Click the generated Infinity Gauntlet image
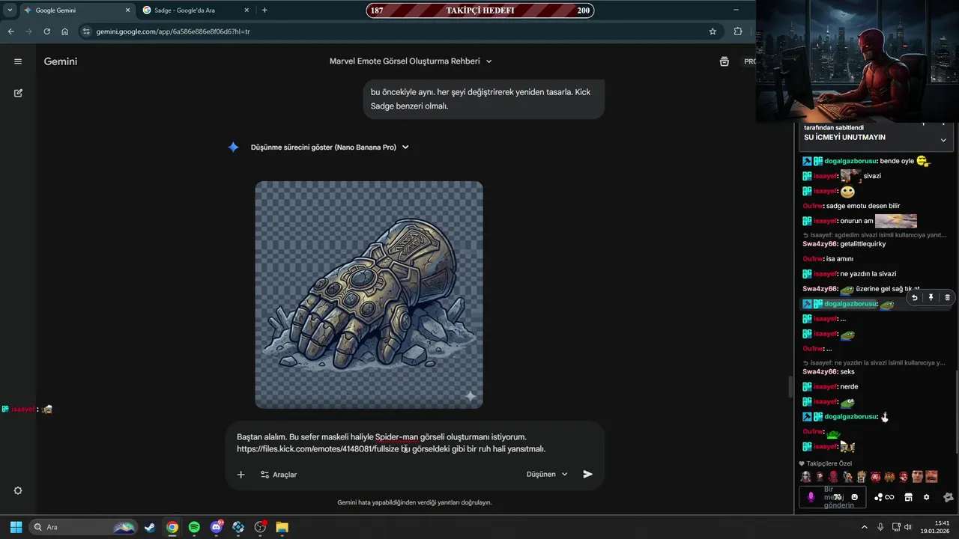Viewport: 959px width, 539px height. click(369, 295)
